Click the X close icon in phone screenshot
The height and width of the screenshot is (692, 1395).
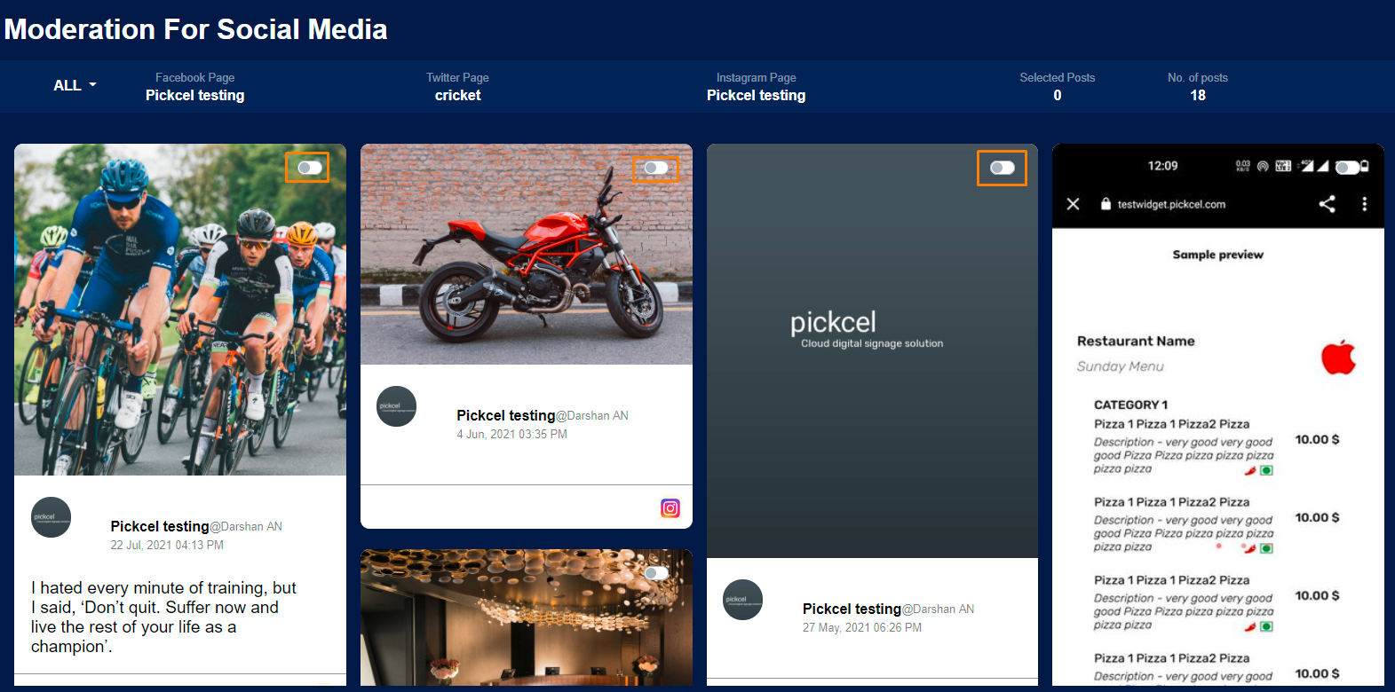(x=1073, y=204)
